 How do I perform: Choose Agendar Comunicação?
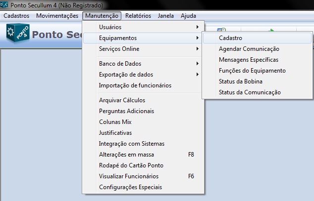249,49
